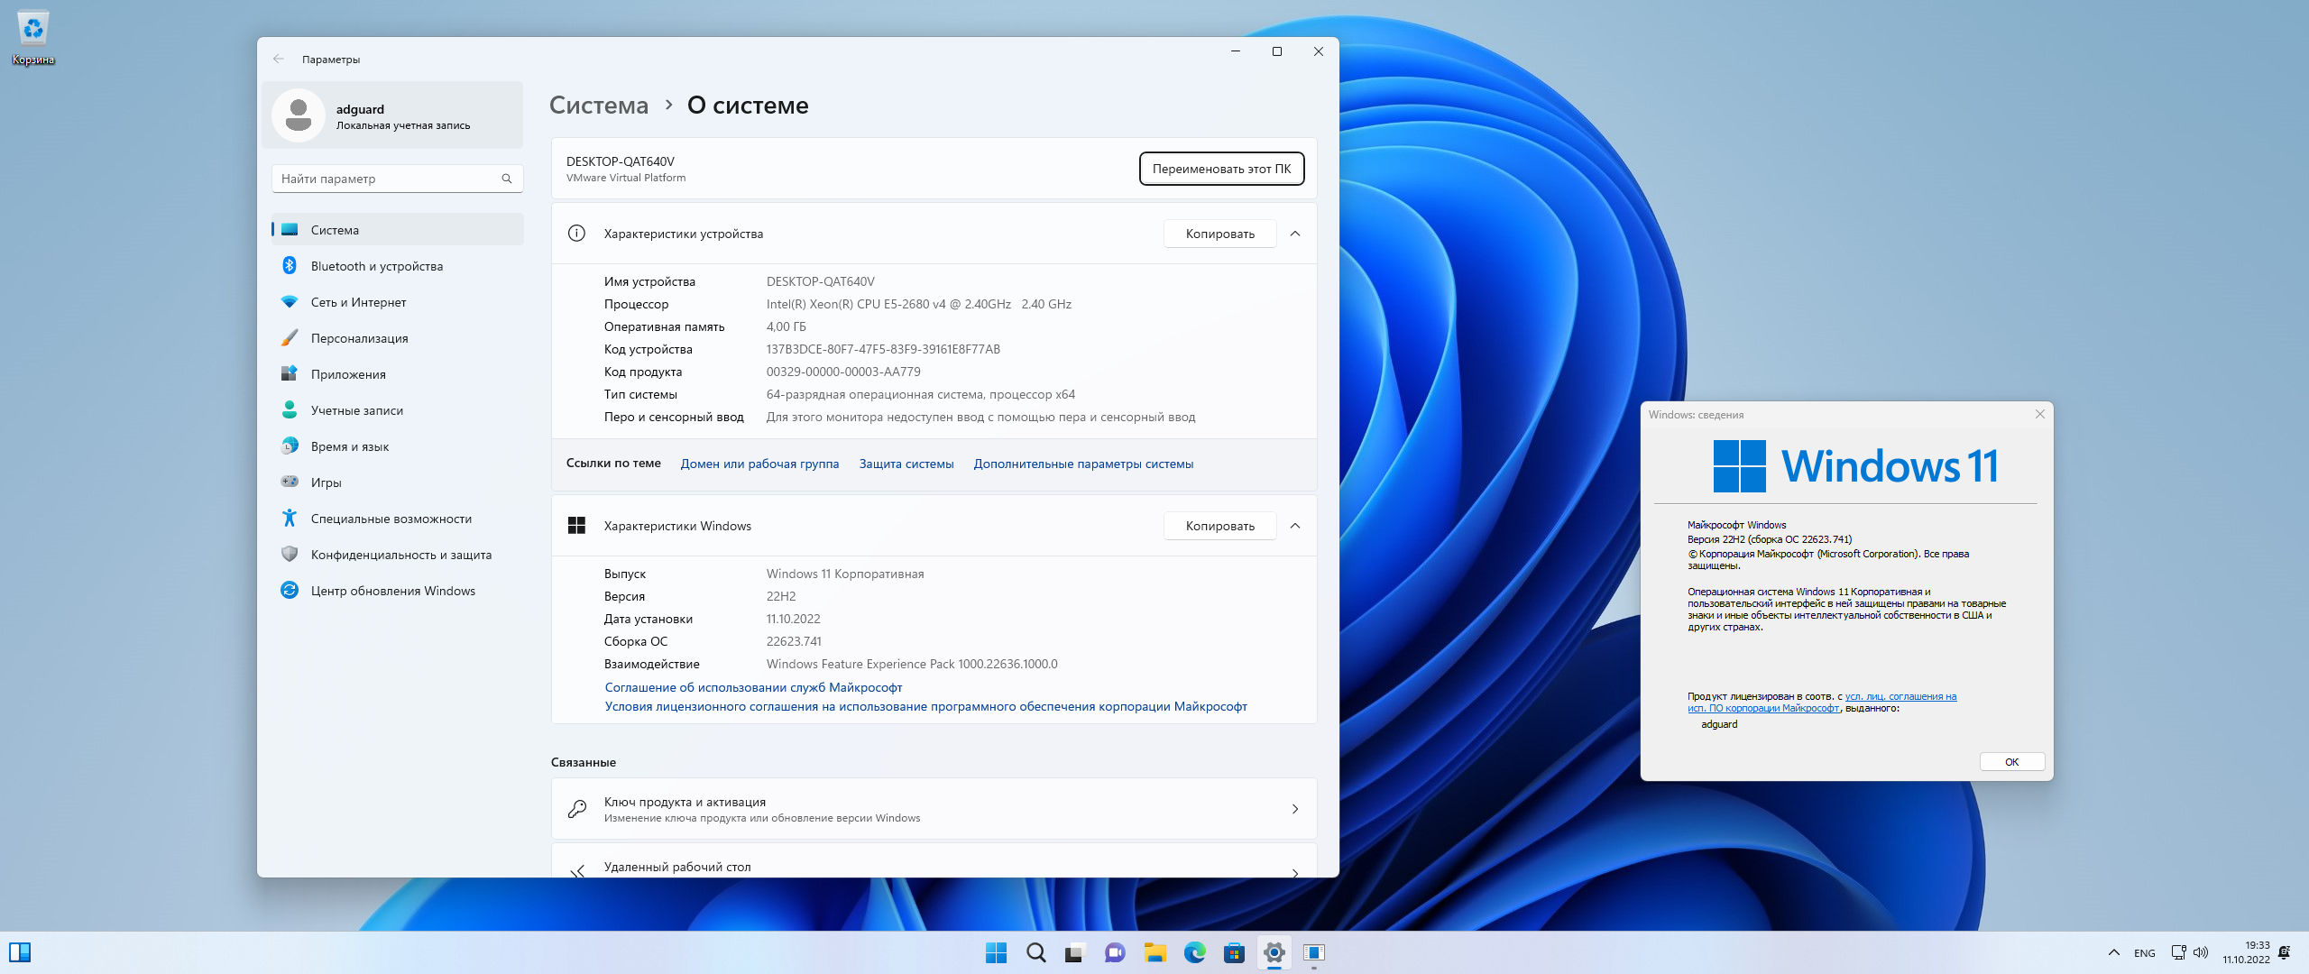The width and height of the screenshot is (2309, 974).
Task: Open Соглашение об использовании служб Майкрософт
Action: click(x=753, y=687)
